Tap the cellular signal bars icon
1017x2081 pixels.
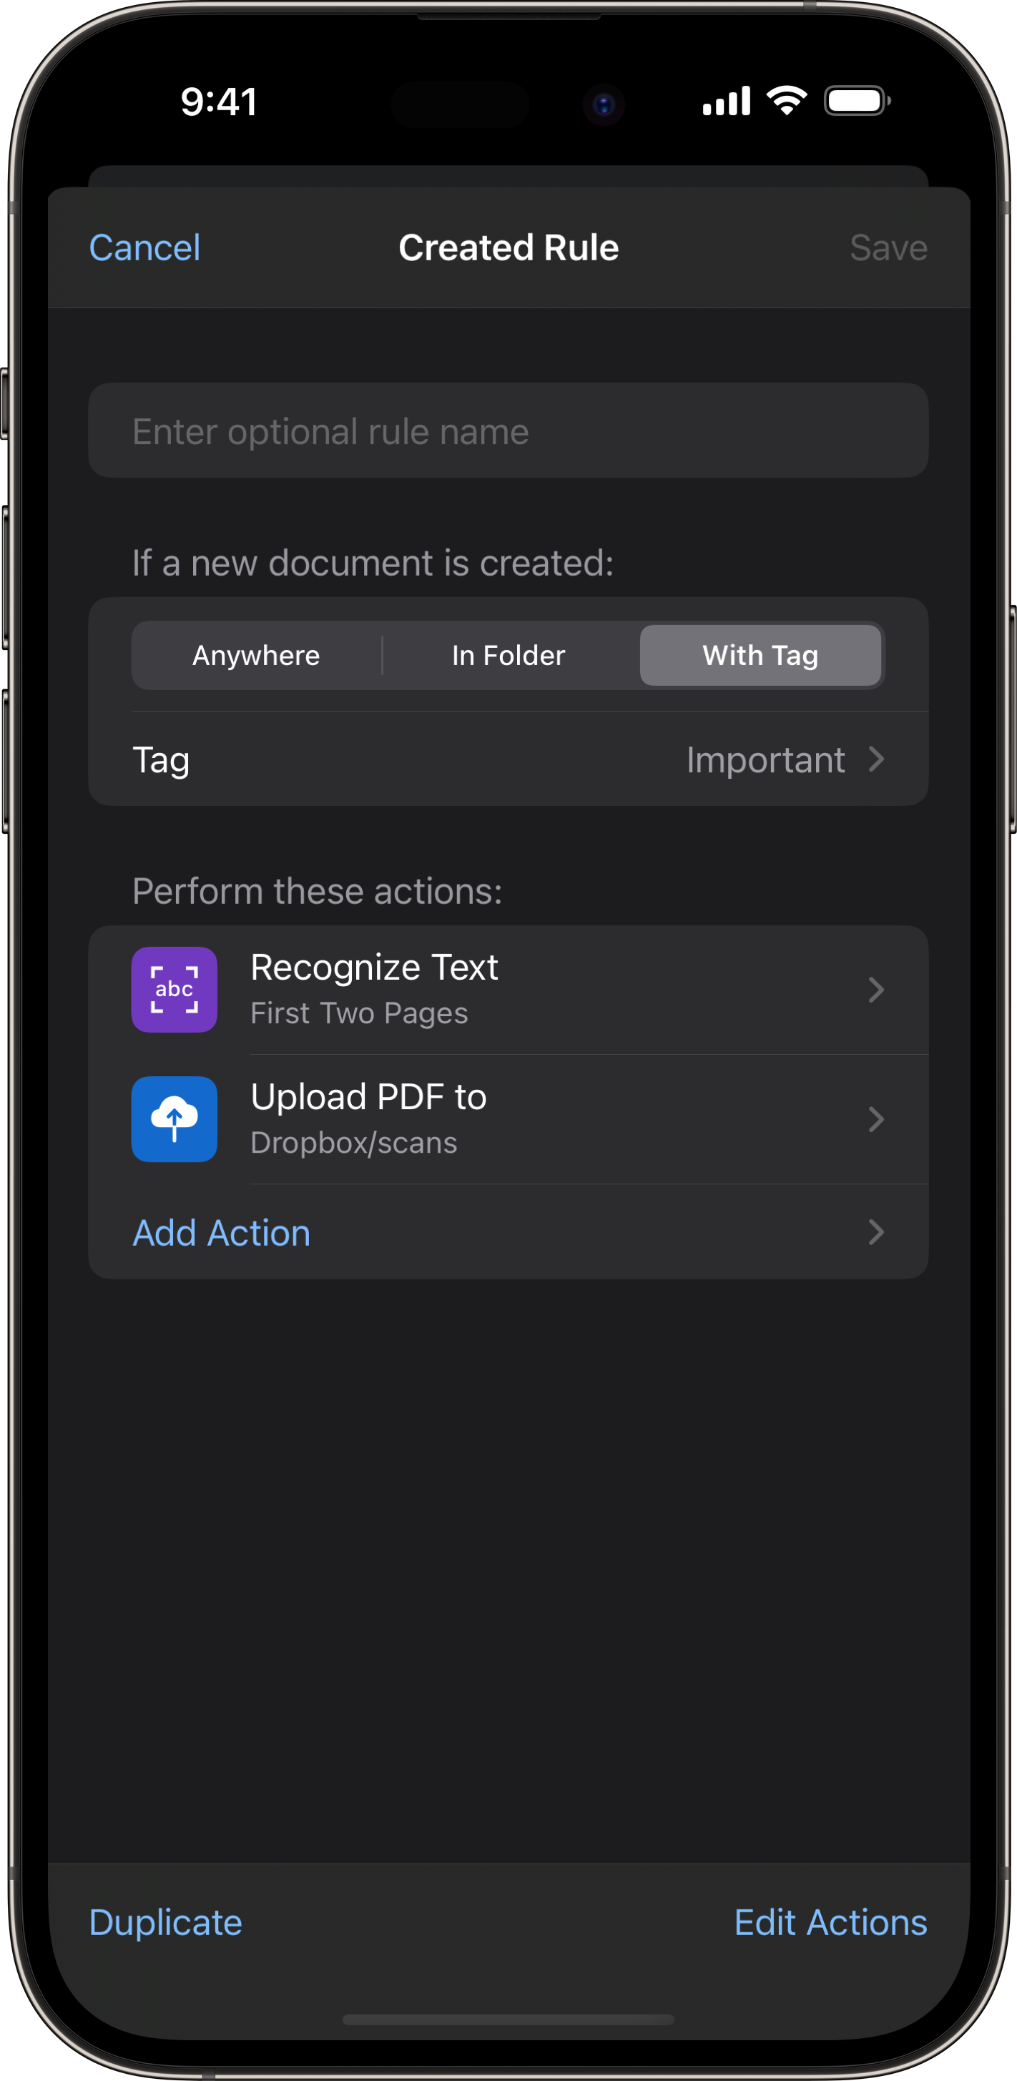[x=726, y=102]
